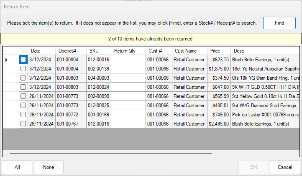Click the Desc column header
This screenshot has height=176, width=302.
(x=265, y=51)
